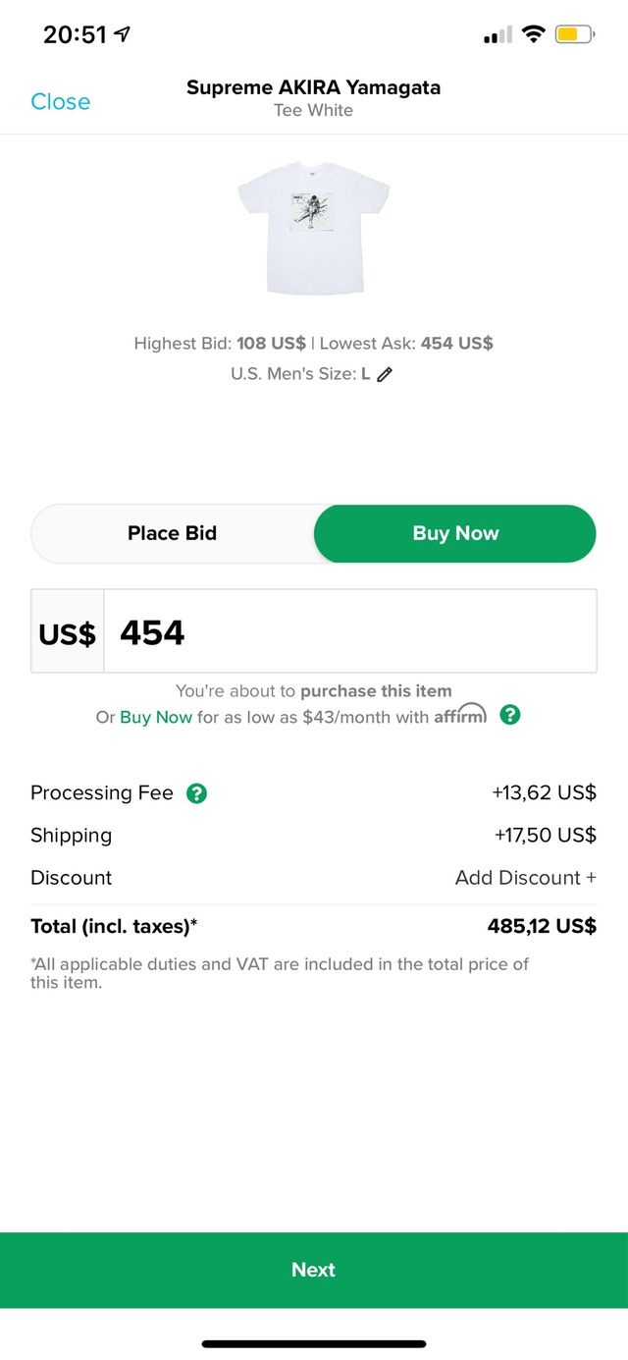
Task: Close the purchase screen
Action: tap(60, 101)
